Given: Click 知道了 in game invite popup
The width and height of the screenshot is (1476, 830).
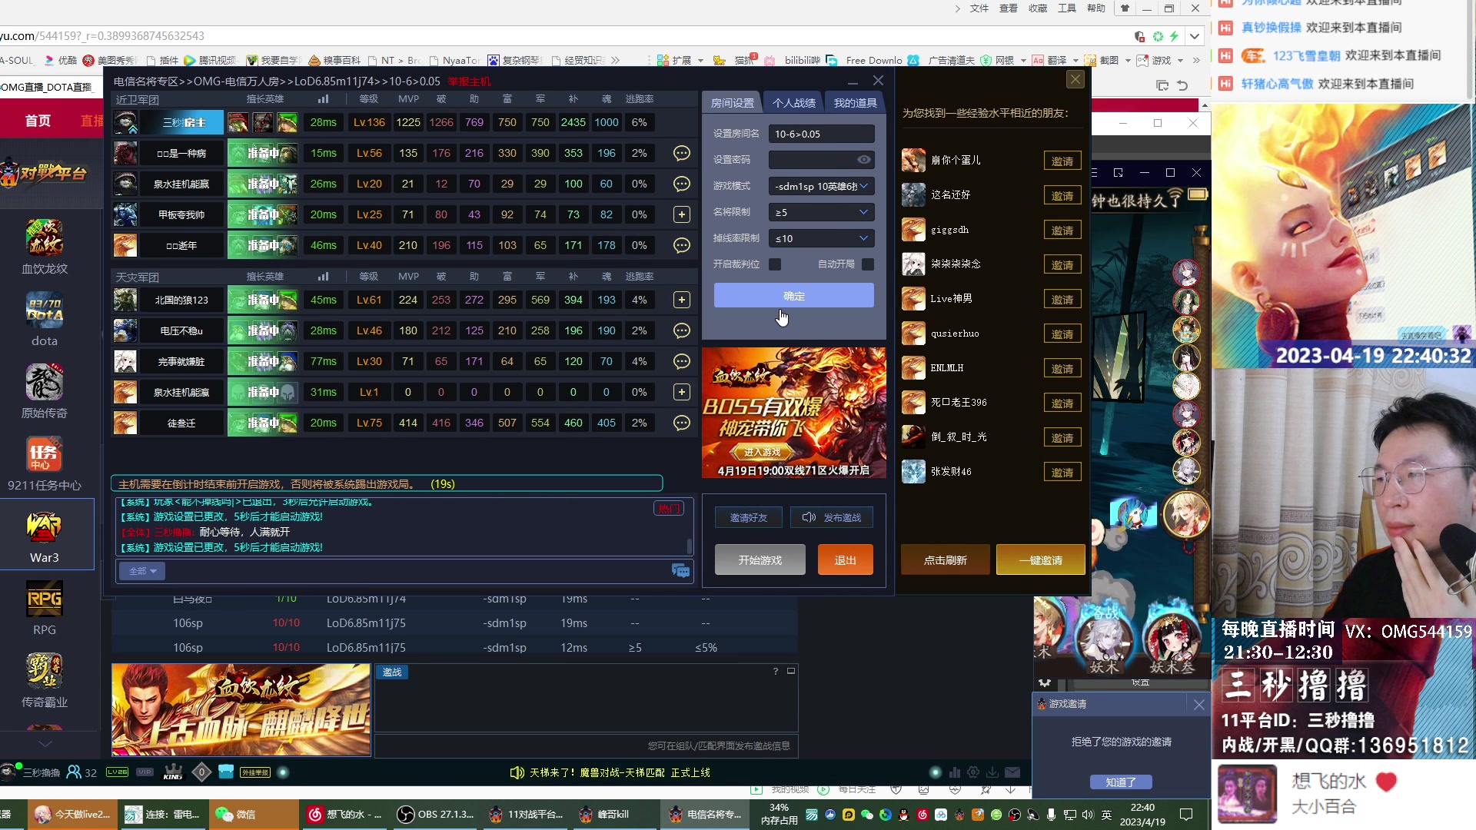Looking at the screenshot, I should [1121, 782].
